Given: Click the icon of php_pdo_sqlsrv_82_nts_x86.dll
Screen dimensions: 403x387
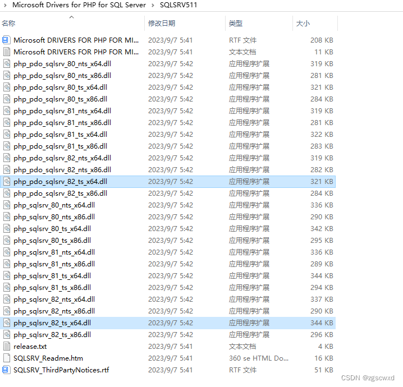Looking at the screenshot, I should point(7,170).
